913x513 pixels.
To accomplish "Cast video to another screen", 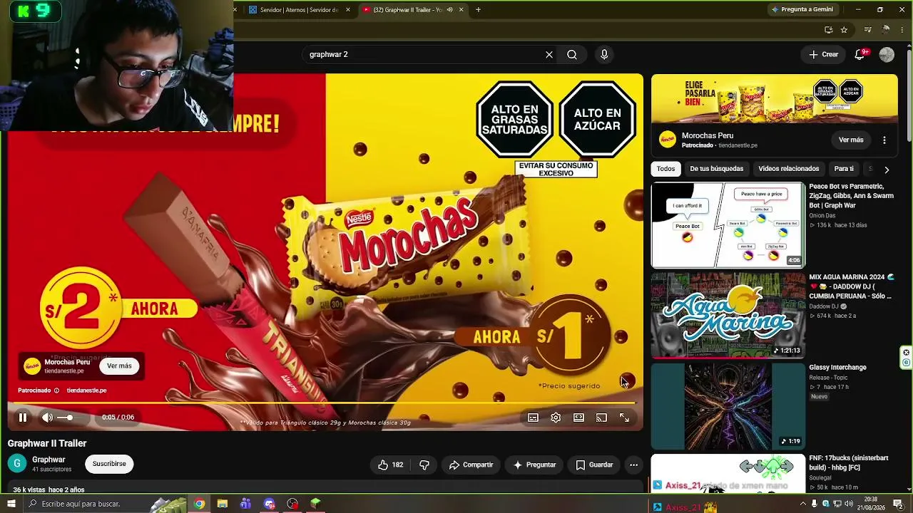I will pos(601,418).
